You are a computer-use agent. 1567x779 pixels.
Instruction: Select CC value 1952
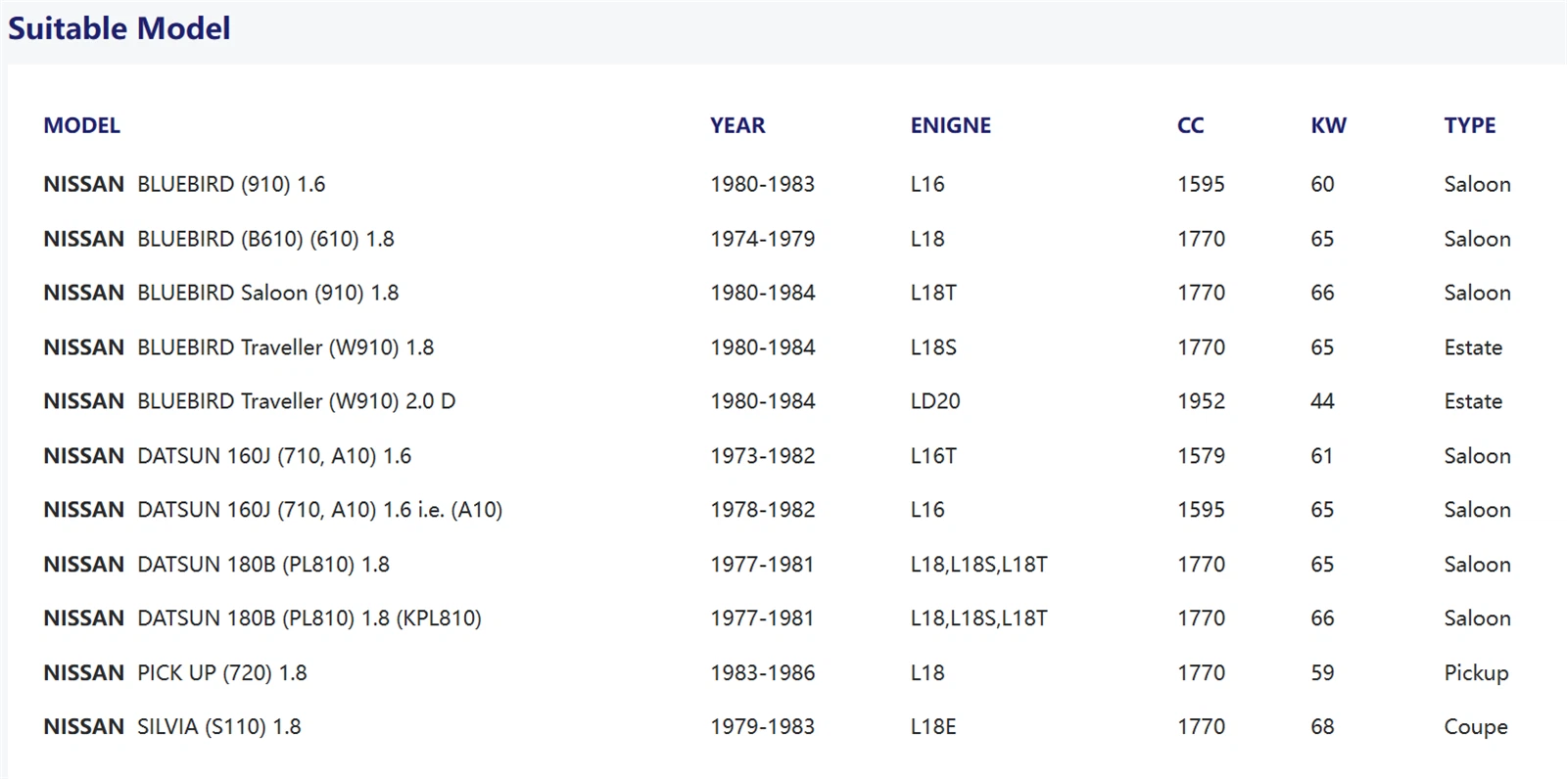(x=1201, y=401)
